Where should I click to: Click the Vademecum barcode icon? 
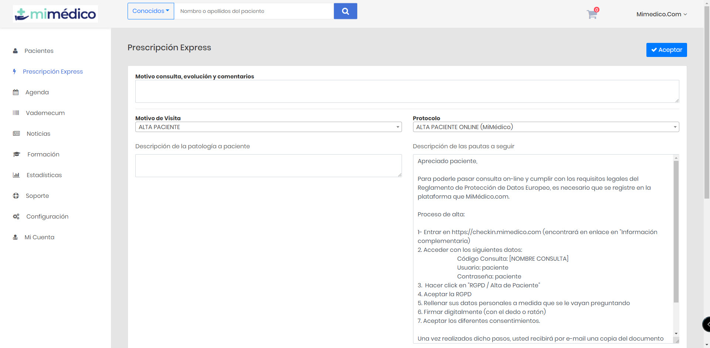(16, 113)
